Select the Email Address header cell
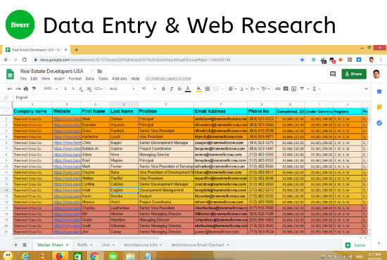The width and height of the screenshot is (387, 260). (x=220, y=112)
